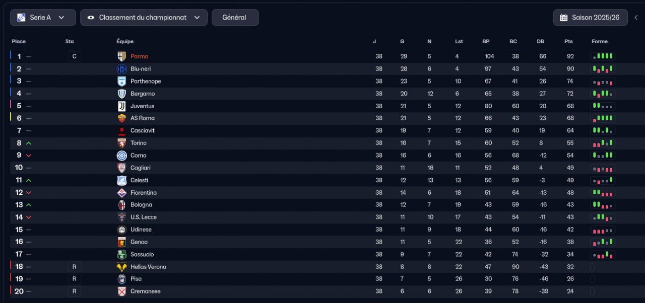Image resolution: width=645 pixels, height=303 pixels.
Task: Click the AS Roma club crest
Action: click(x=121, y=118)
